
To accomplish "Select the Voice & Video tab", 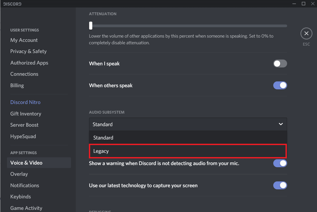I will [26, 163].
